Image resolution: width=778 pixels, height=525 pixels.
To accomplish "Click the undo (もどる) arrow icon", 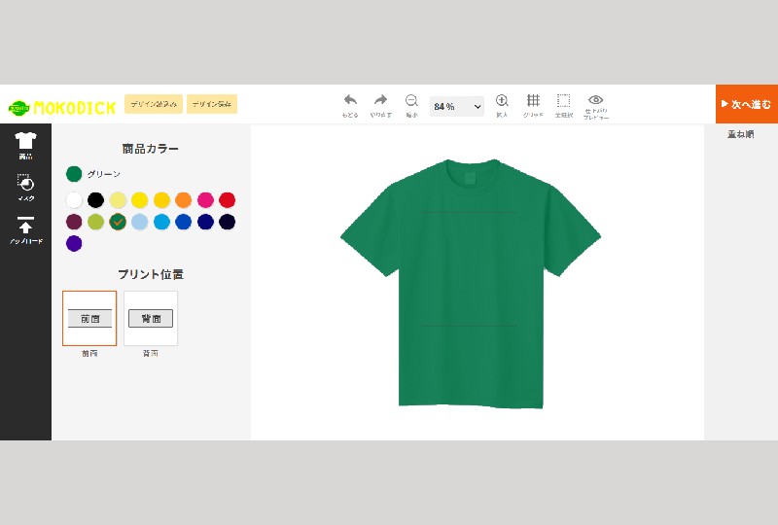I will point(350,101).
